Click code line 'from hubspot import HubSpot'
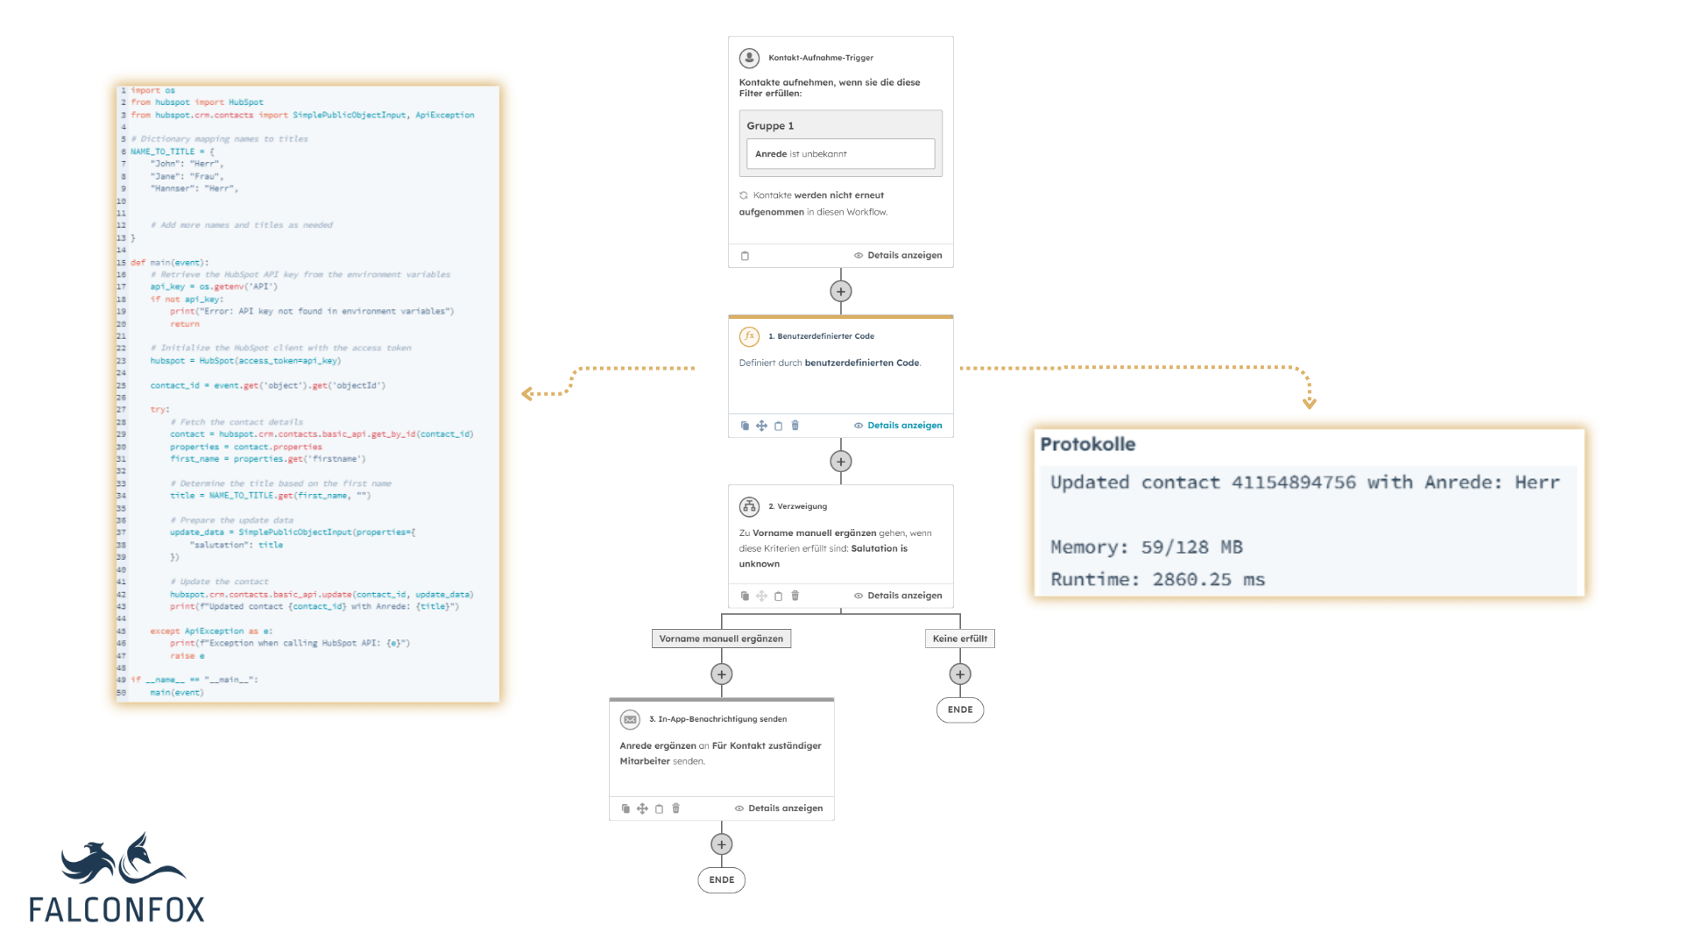 (197, 102)
